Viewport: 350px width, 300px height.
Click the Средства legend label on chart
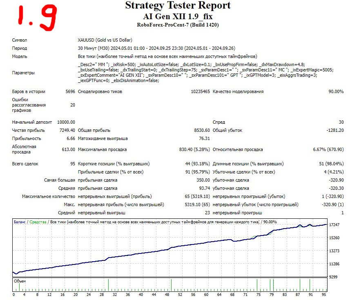pos(38,222)
